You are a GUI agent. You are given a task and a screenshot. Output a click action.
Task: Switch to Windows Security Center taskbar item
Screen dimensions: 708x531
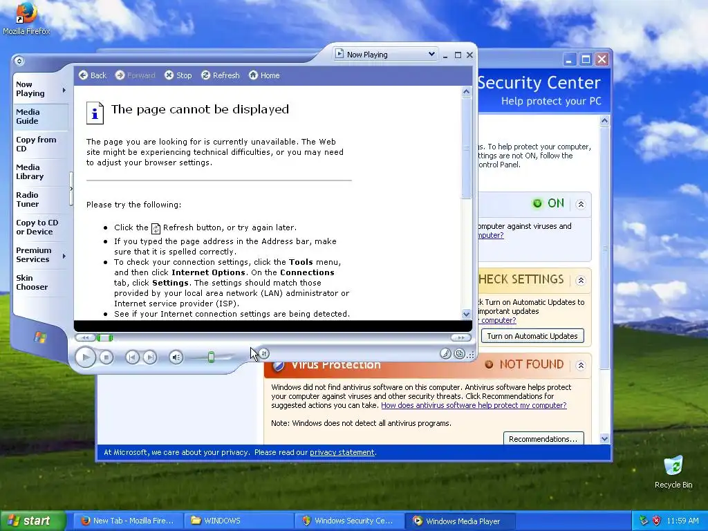[x=349, y=521]
